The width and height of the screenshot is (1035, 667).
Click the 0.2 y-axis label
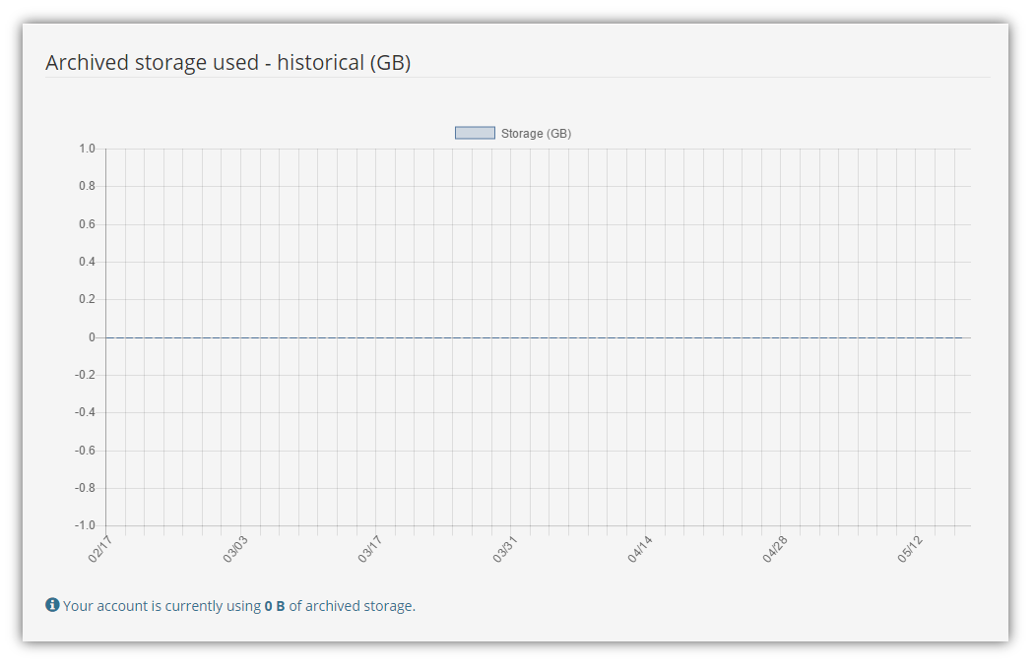pyautogui.click(x=87, y=299)
